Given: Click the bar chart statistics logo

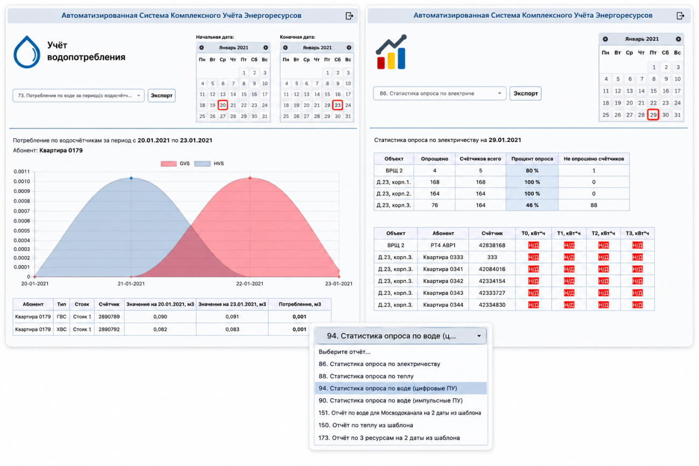Looking at the screenshot, I should [391, 53].
